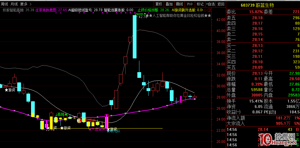Click the 委差 221 value

[x=296, y=12]
